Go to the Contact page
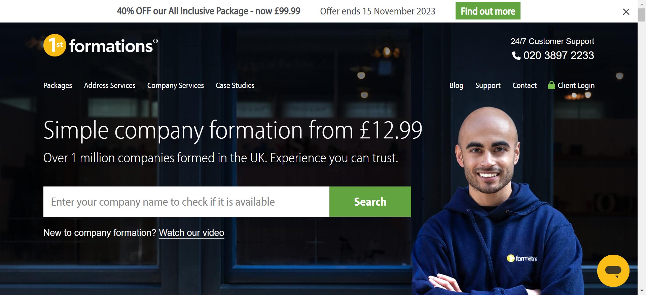The height and width of the screenshot is (295, 646). [x=524, y=86]
